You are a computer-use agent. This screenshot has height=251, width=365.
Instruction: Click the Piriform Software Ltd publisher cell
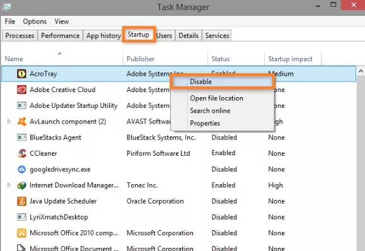pyautogui.click(x=158, y=153)
